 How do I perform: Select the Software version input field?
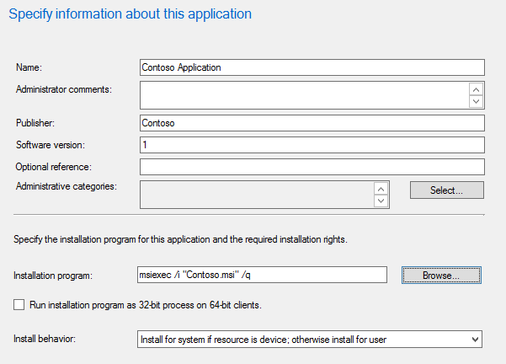312,145
